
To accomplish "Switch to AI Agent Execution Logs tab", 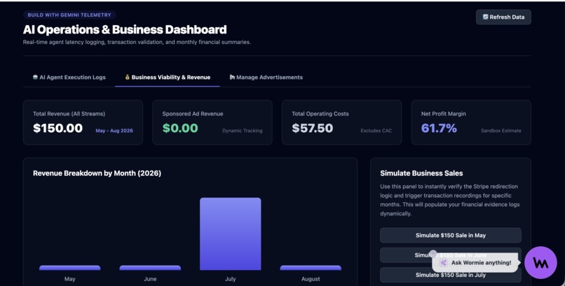I will pos(69,77).
